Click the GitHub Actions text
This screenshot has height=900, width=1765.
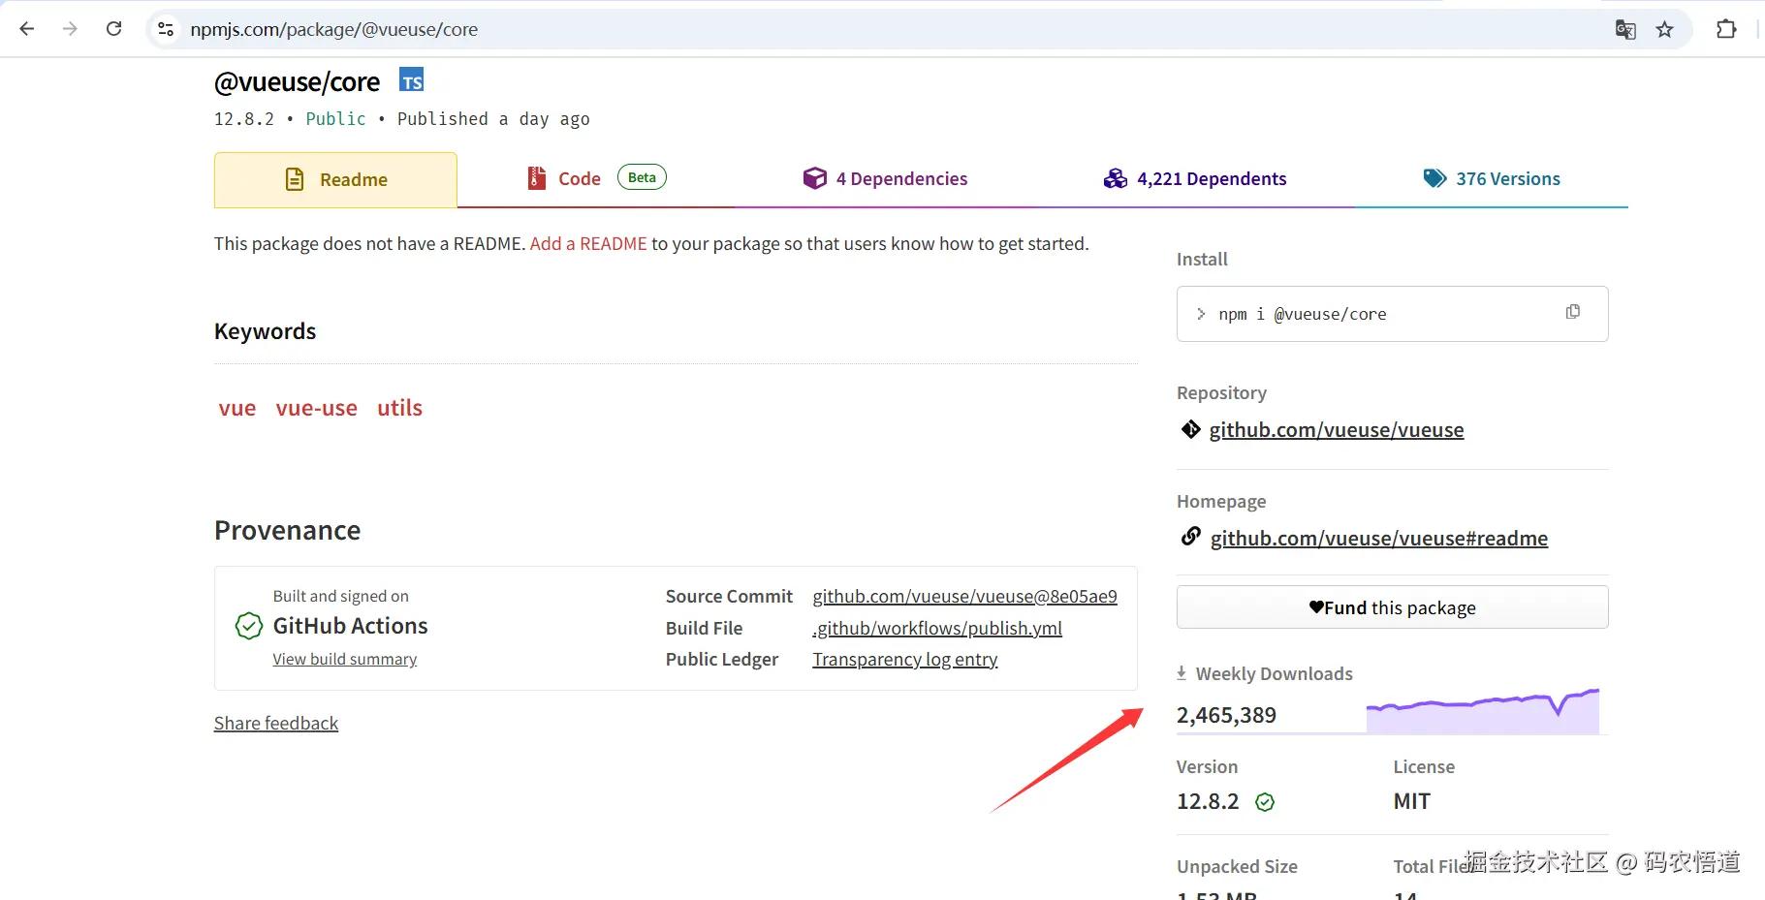point(350,626)
